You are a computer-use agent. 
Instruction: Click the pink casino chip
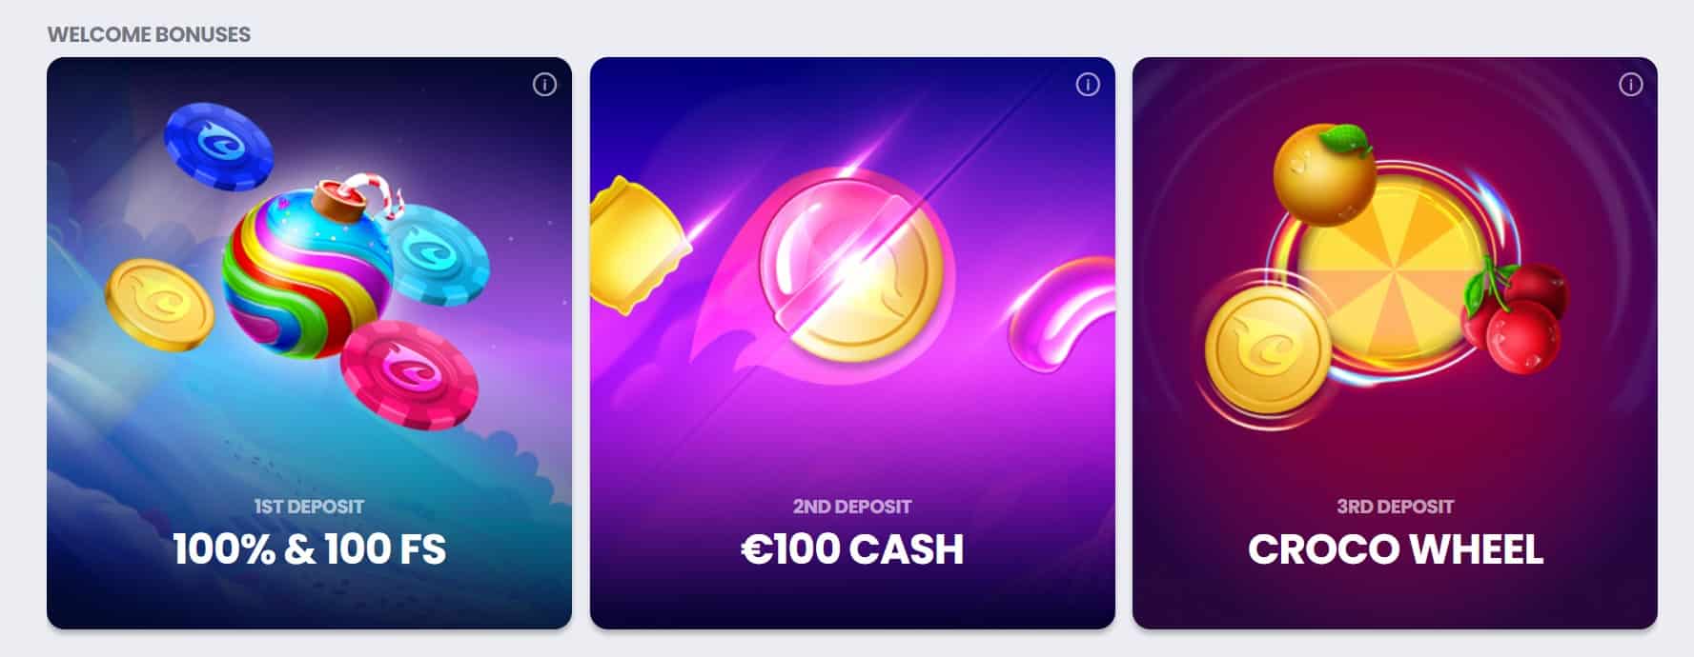(410, 374)
